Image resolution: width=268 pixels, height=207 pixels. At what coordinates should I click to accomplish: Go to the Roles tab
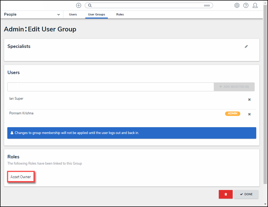120,15
